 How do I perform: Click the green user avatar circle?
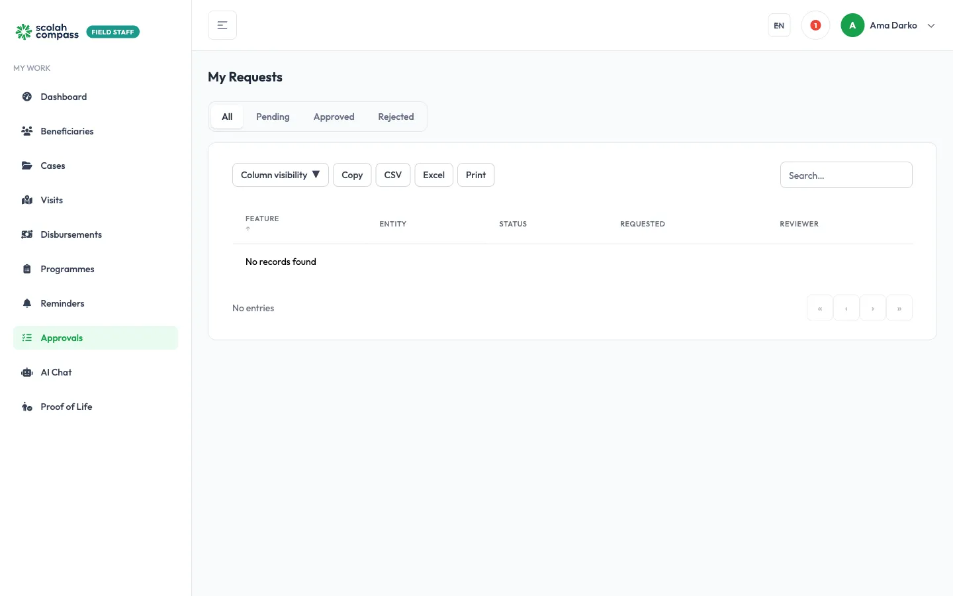(852, 25)
